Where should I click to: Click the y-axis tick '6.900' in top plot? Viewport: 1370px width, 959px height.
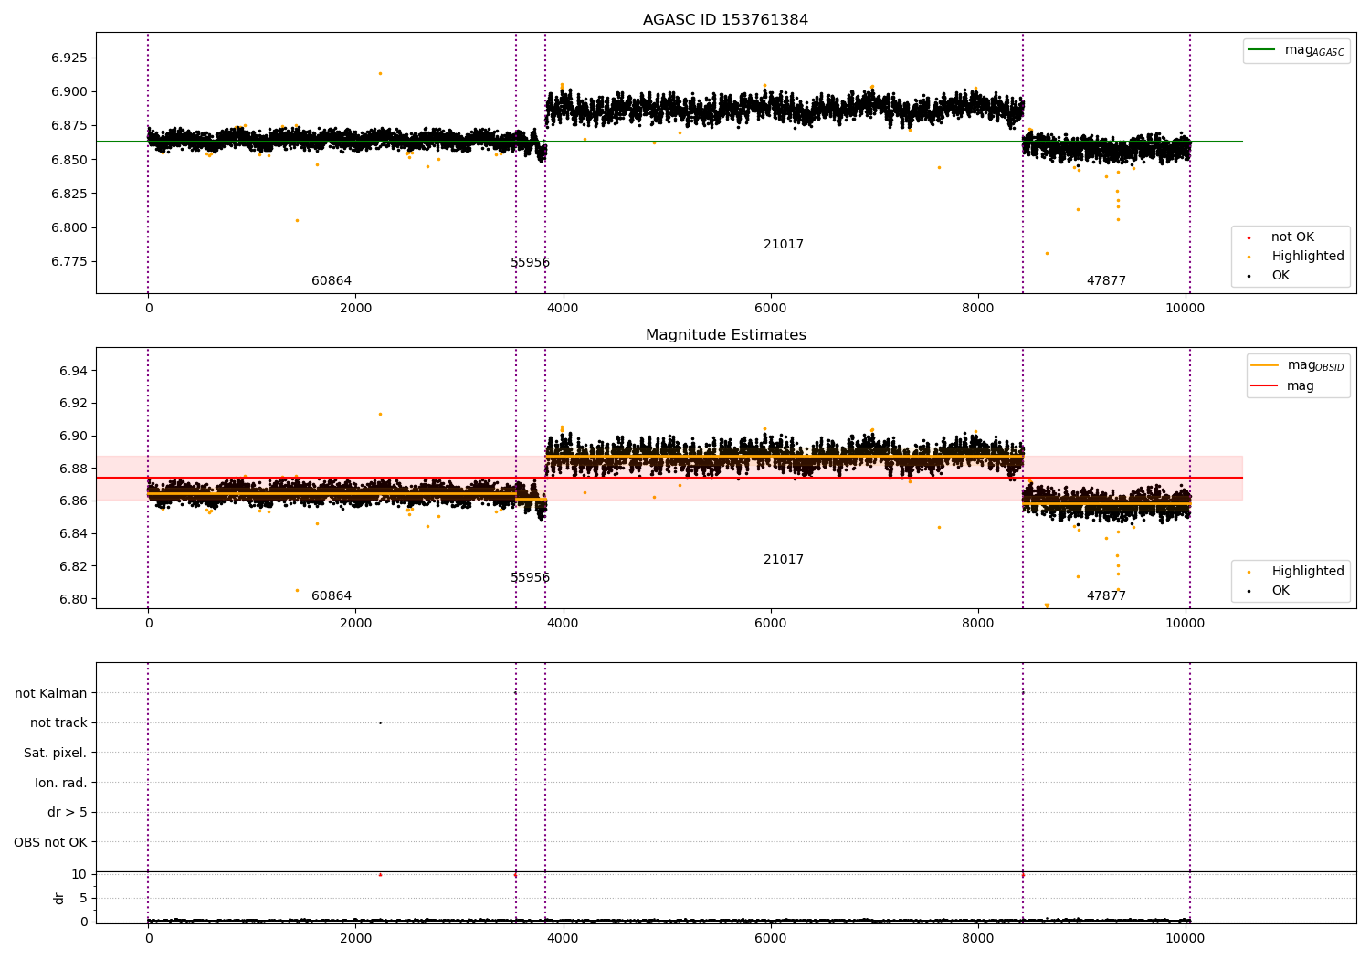(x=69, y=92)
